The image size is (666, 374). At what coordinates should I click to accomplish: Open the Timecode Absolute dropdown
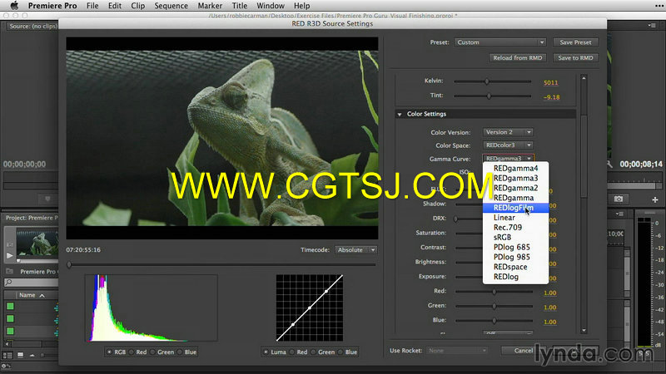(x=355, y=250)
